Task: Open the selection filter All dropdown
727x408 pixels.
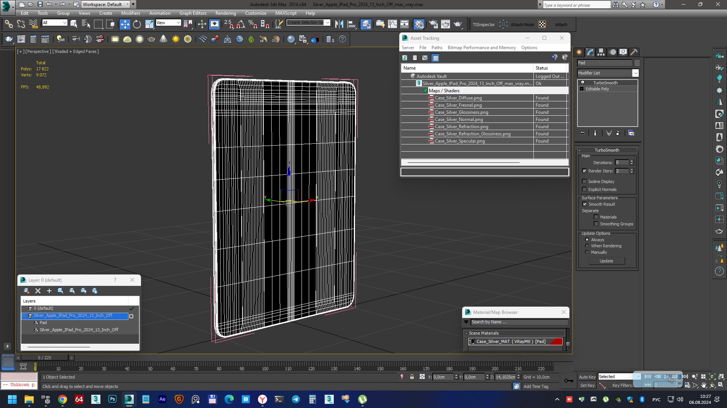Action: pos(55,23)
